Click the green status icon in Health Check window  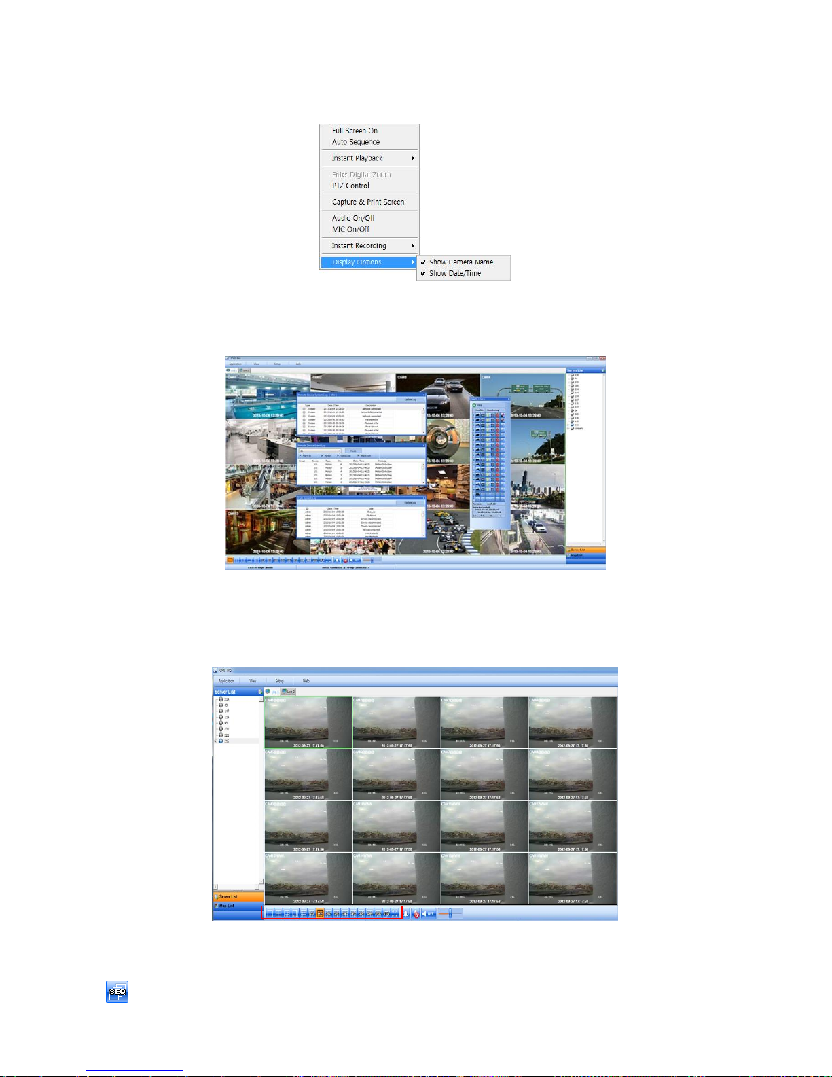(x=474, y=405)
